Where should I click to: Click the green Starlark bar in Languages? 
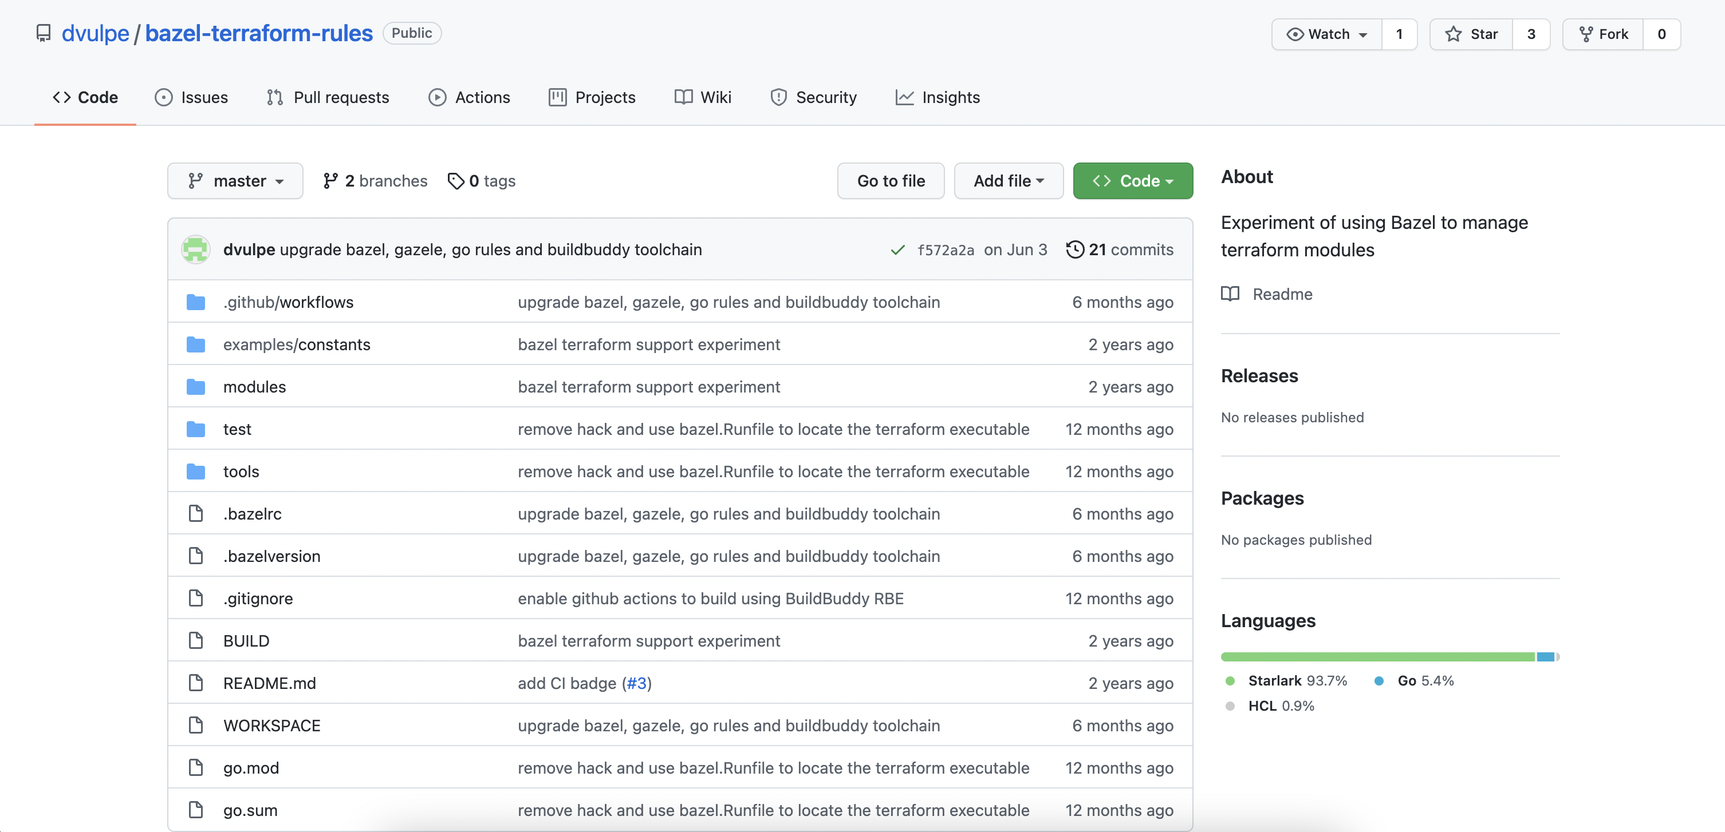pyautogui.click(x=1377, y=657)
